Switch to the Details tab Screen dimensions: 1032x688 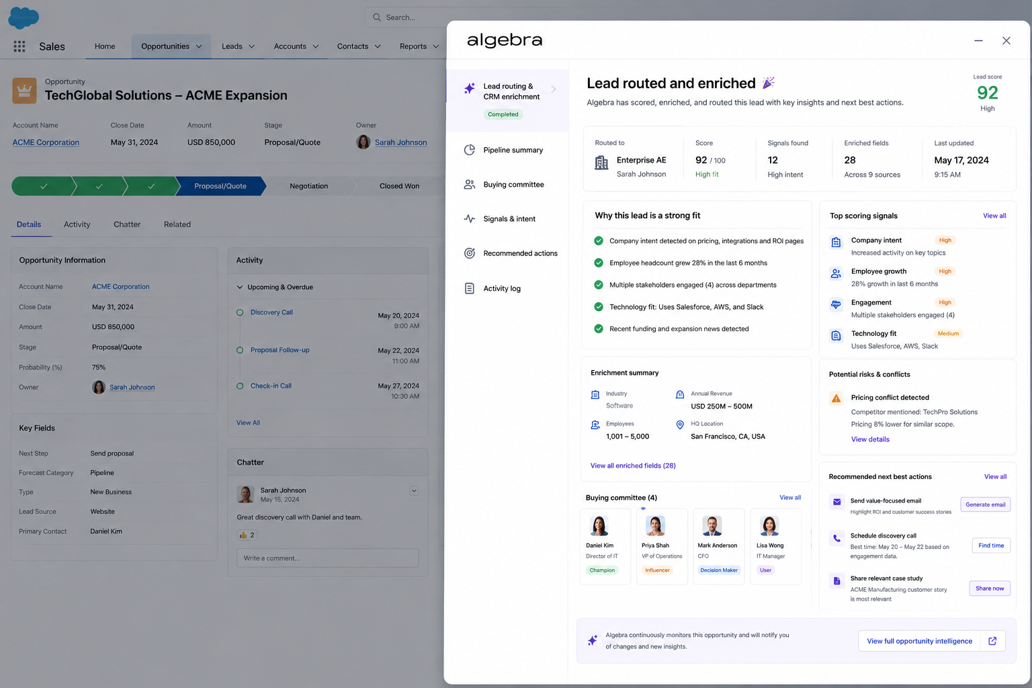pyautogui.click(x=29, y=224)
